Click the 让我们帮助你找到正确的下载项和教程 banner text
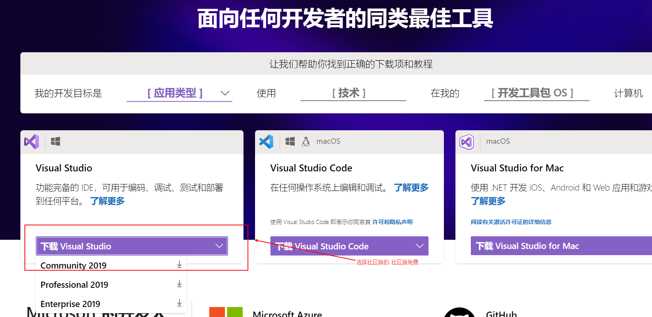Image resolution: width=652 pixels, height=317 pixels. tap(351, 64)
